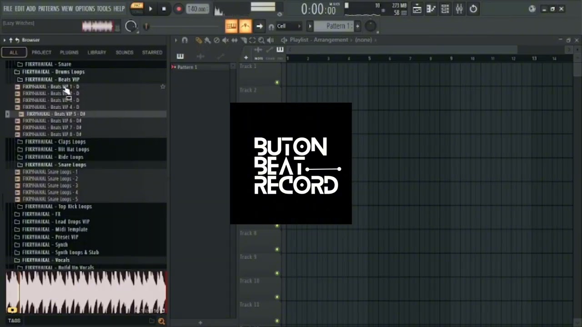Open the Channel rack window icon
The height and width of the screenshot is (327, 582).
[445, 9]
